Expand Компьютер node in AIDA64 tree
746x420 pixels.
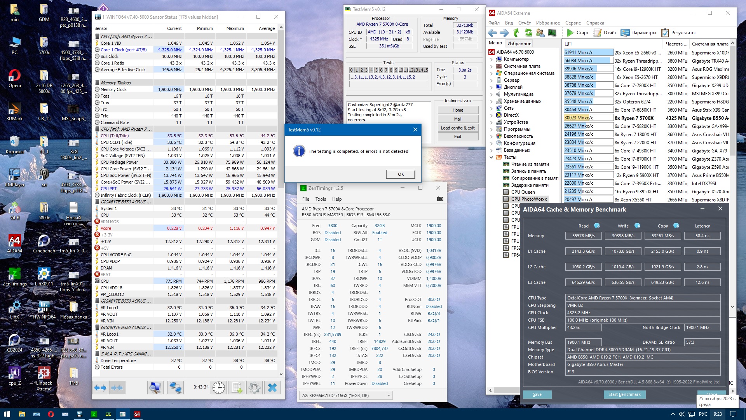[x=491, y=59]
